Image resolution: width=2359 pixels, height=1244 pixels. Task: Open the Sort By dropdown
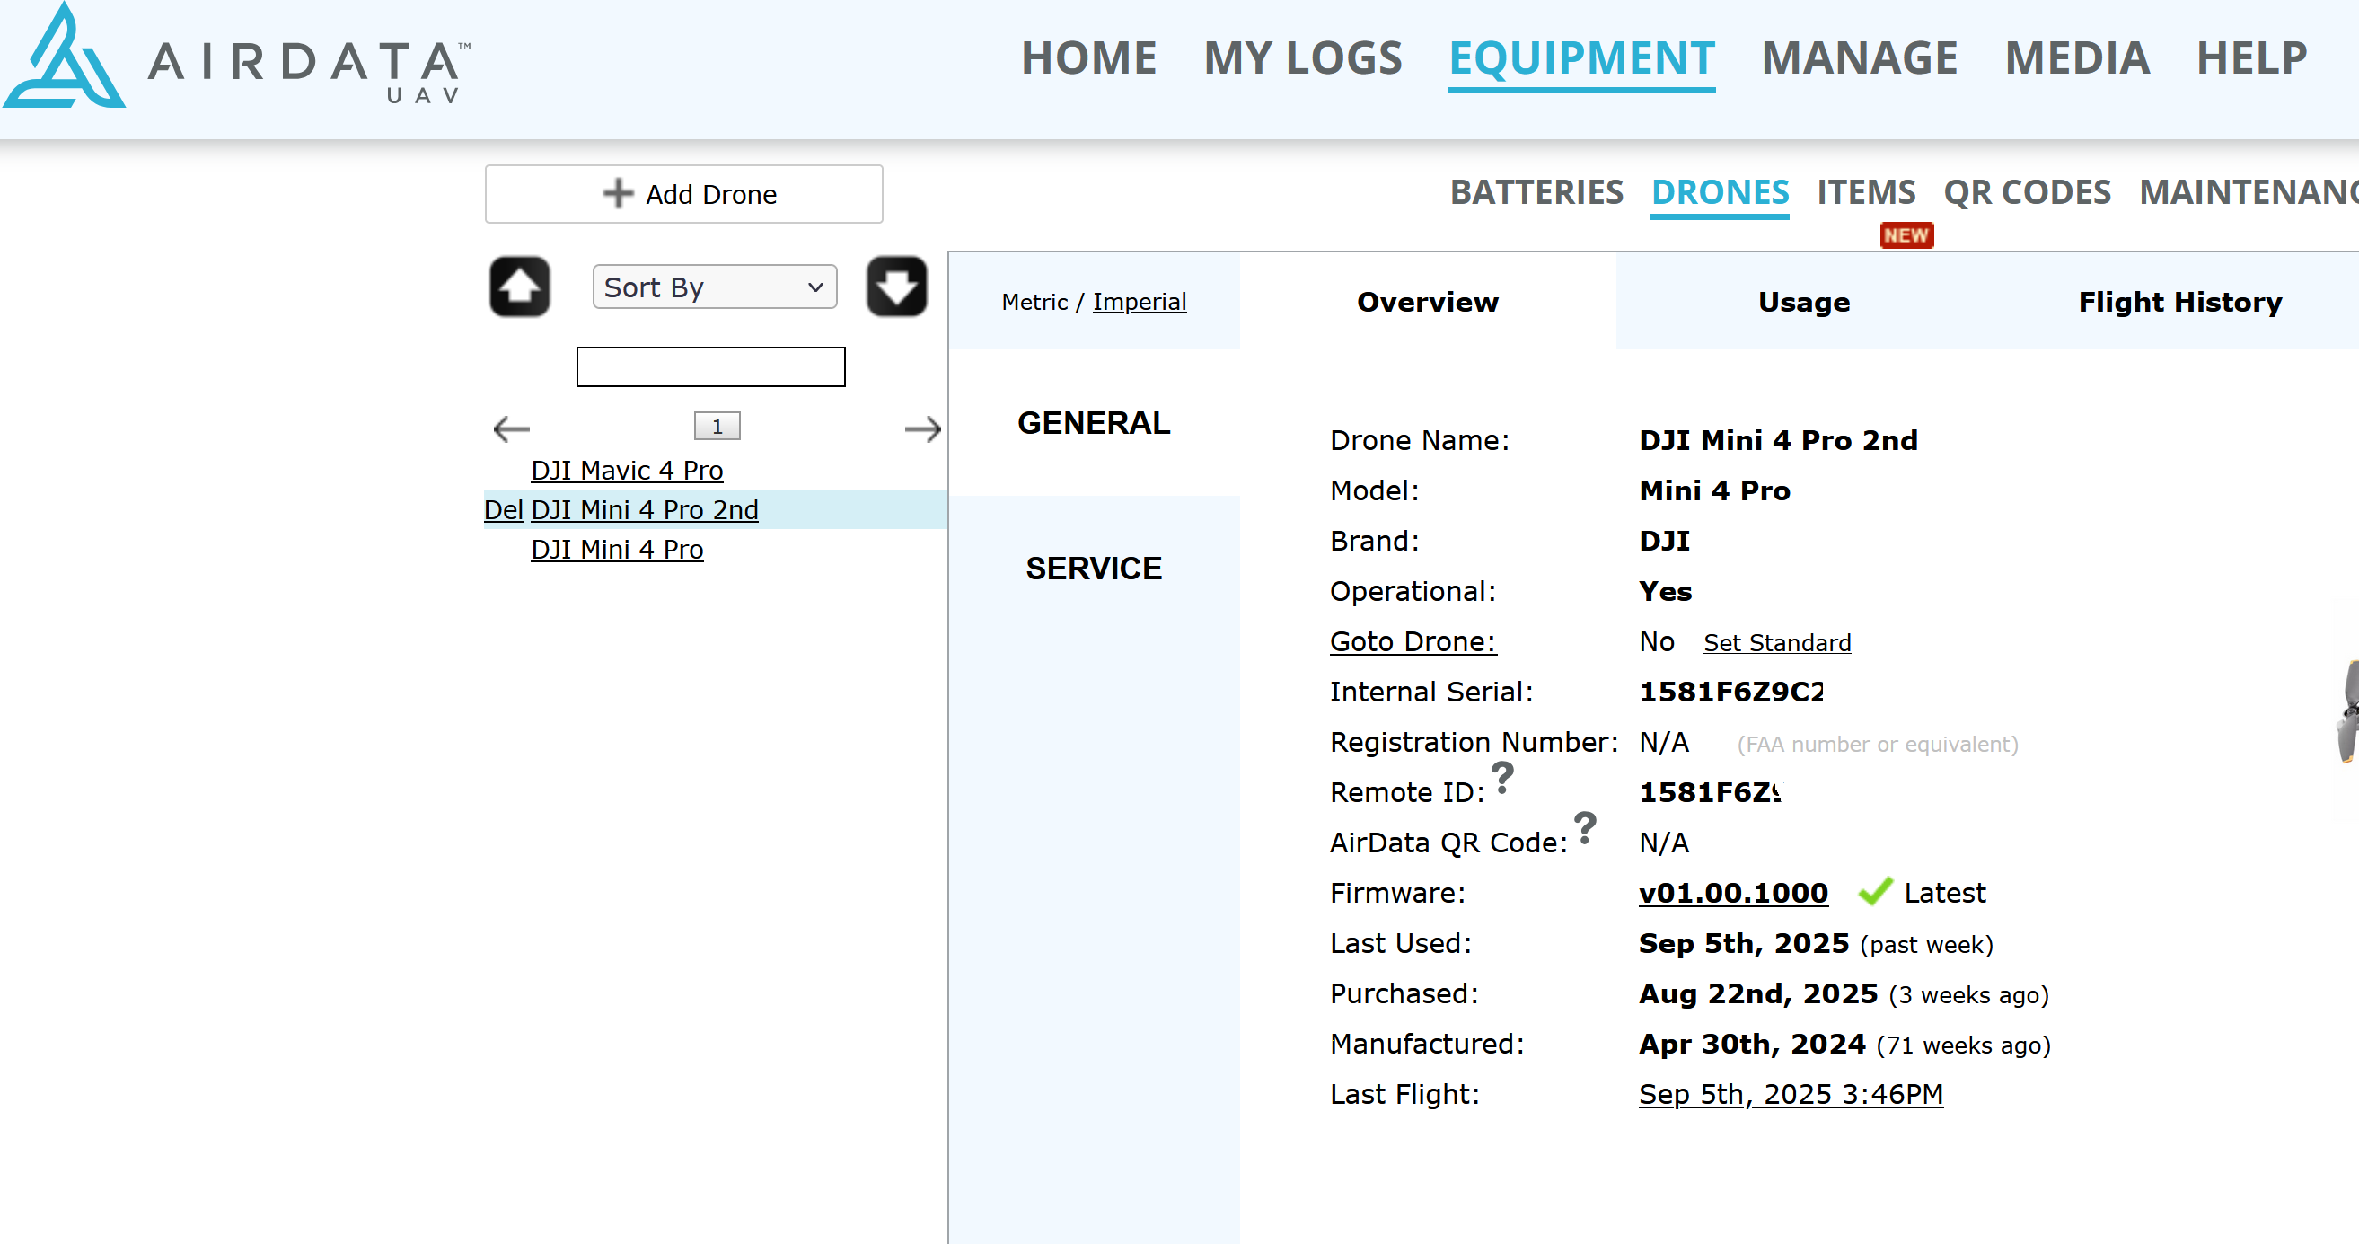pos(714,287)
